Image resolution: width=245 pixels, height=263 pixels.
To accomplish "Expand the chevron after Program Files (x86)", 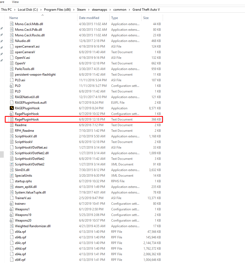I will pyautogui.click(x=74, y=10).
